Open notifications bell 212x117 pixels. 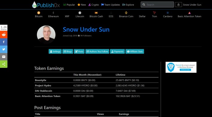[178, 4]
